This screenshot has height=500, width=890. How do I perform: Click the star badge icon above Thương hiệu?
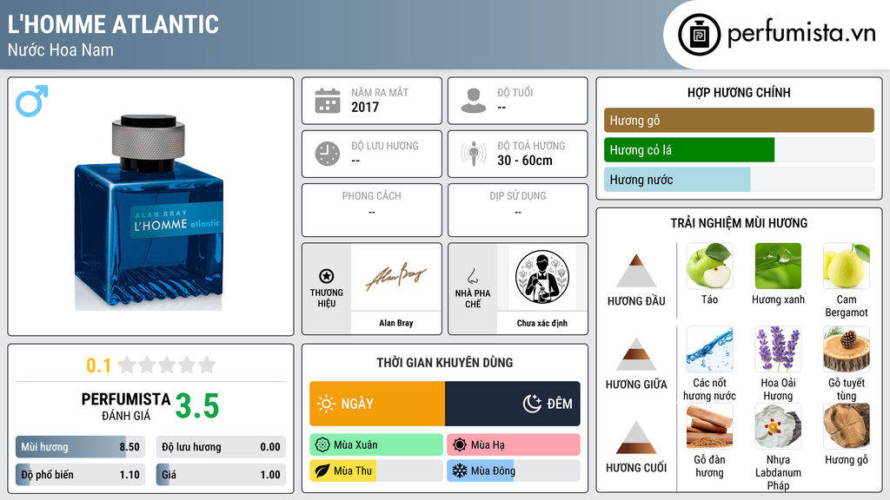327,276
